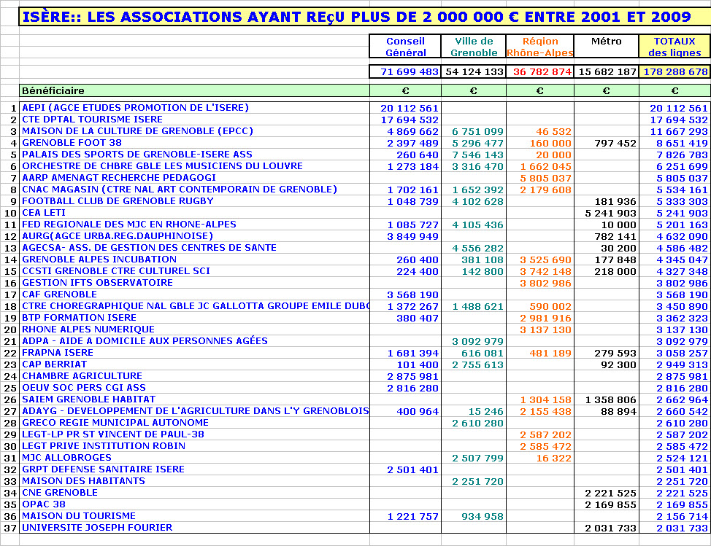Click the UNIVERSITE JOSEPH FOURIER row label
The width and height of the screenshot is (711, 546).
(97, 528)
